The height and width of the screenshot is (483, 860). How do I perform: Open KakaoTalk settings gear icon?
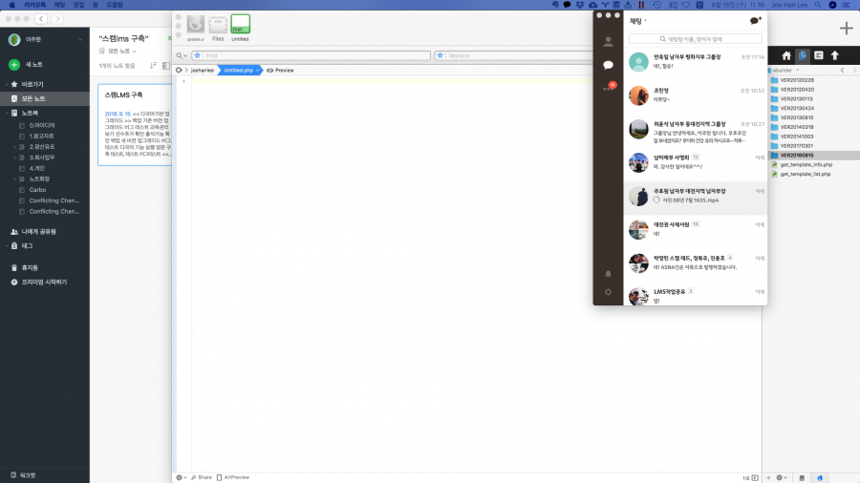[x=608, y=292]
